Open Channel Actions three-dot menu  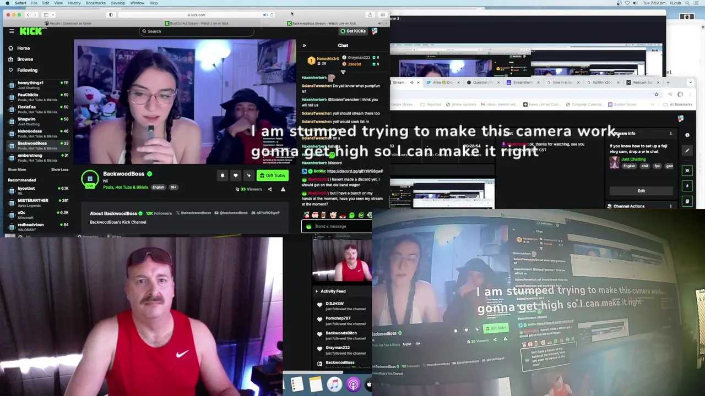(x=670, y=206)
